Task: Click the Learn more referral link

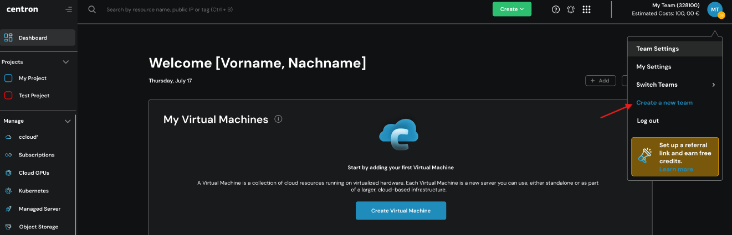Action: (x=675, y=169)
